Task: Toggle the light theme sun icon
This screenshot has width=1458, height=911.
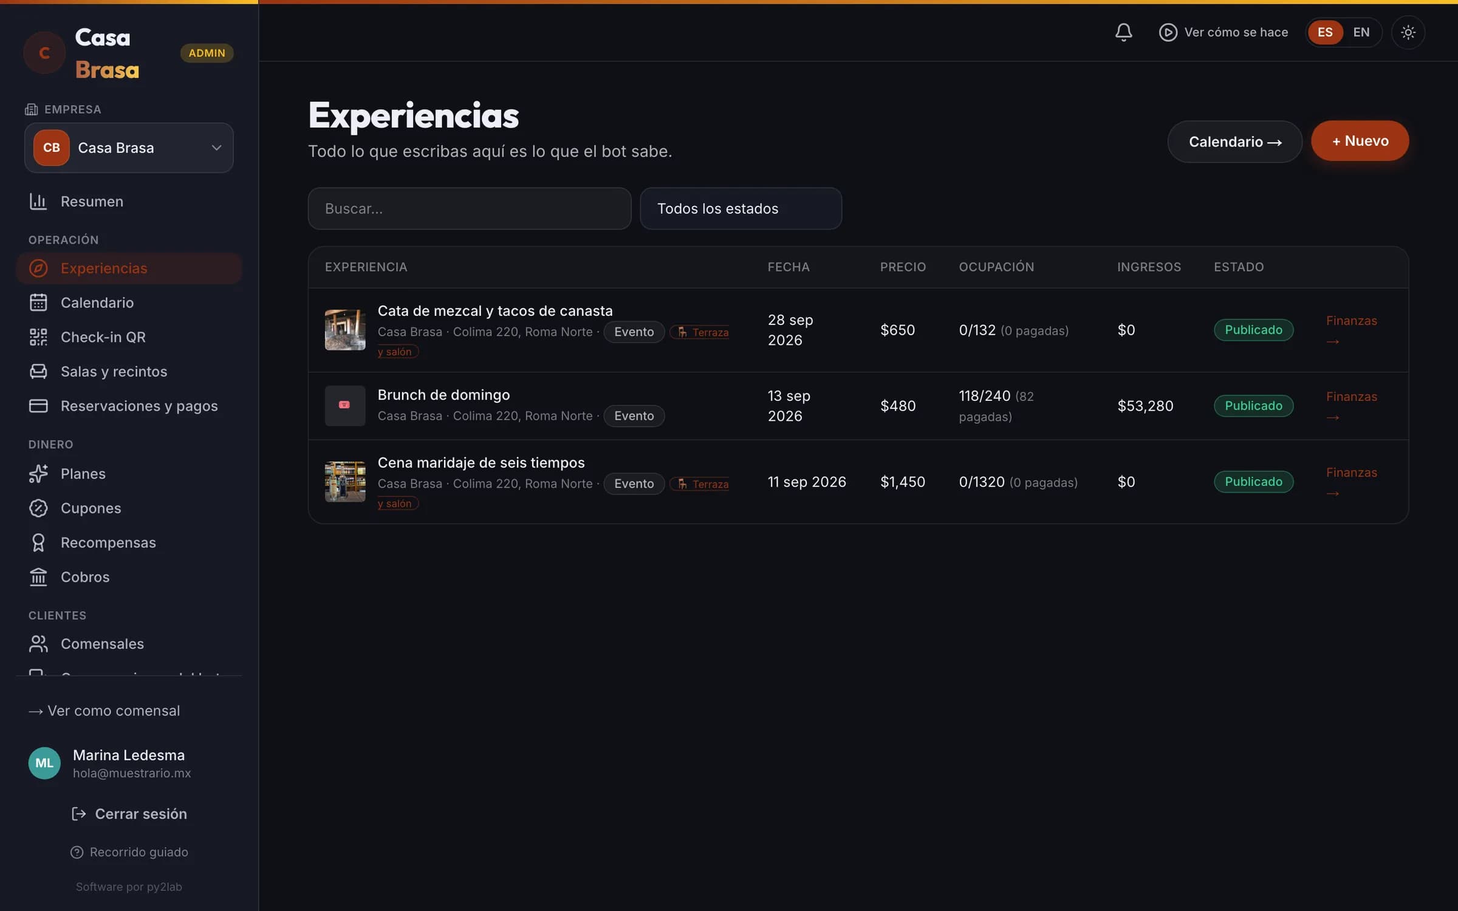Action: coord(1408,32)
